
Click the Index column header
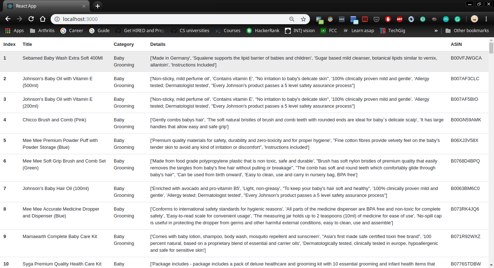[9, 44]
